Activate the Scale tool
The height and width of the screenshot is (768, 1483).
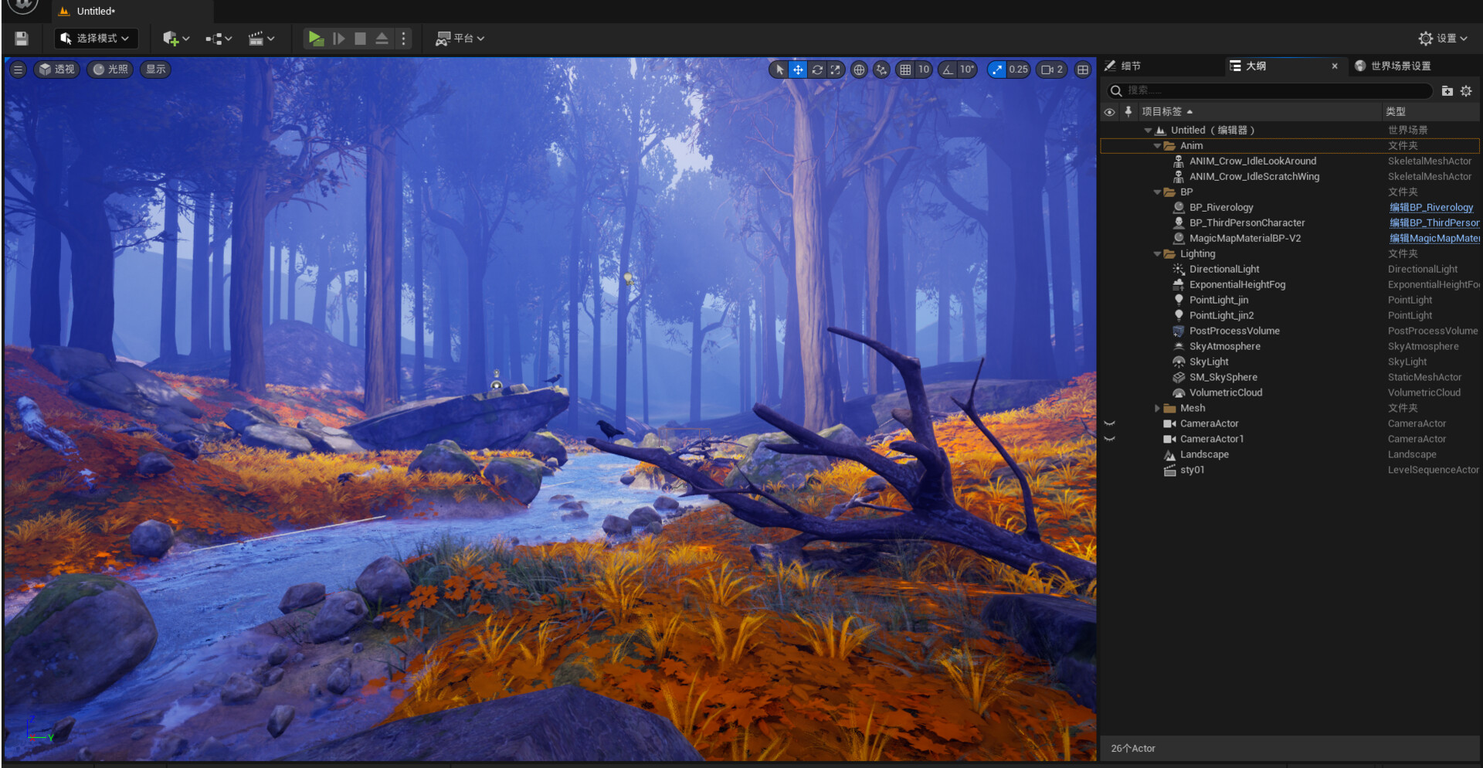pos(836,70)
